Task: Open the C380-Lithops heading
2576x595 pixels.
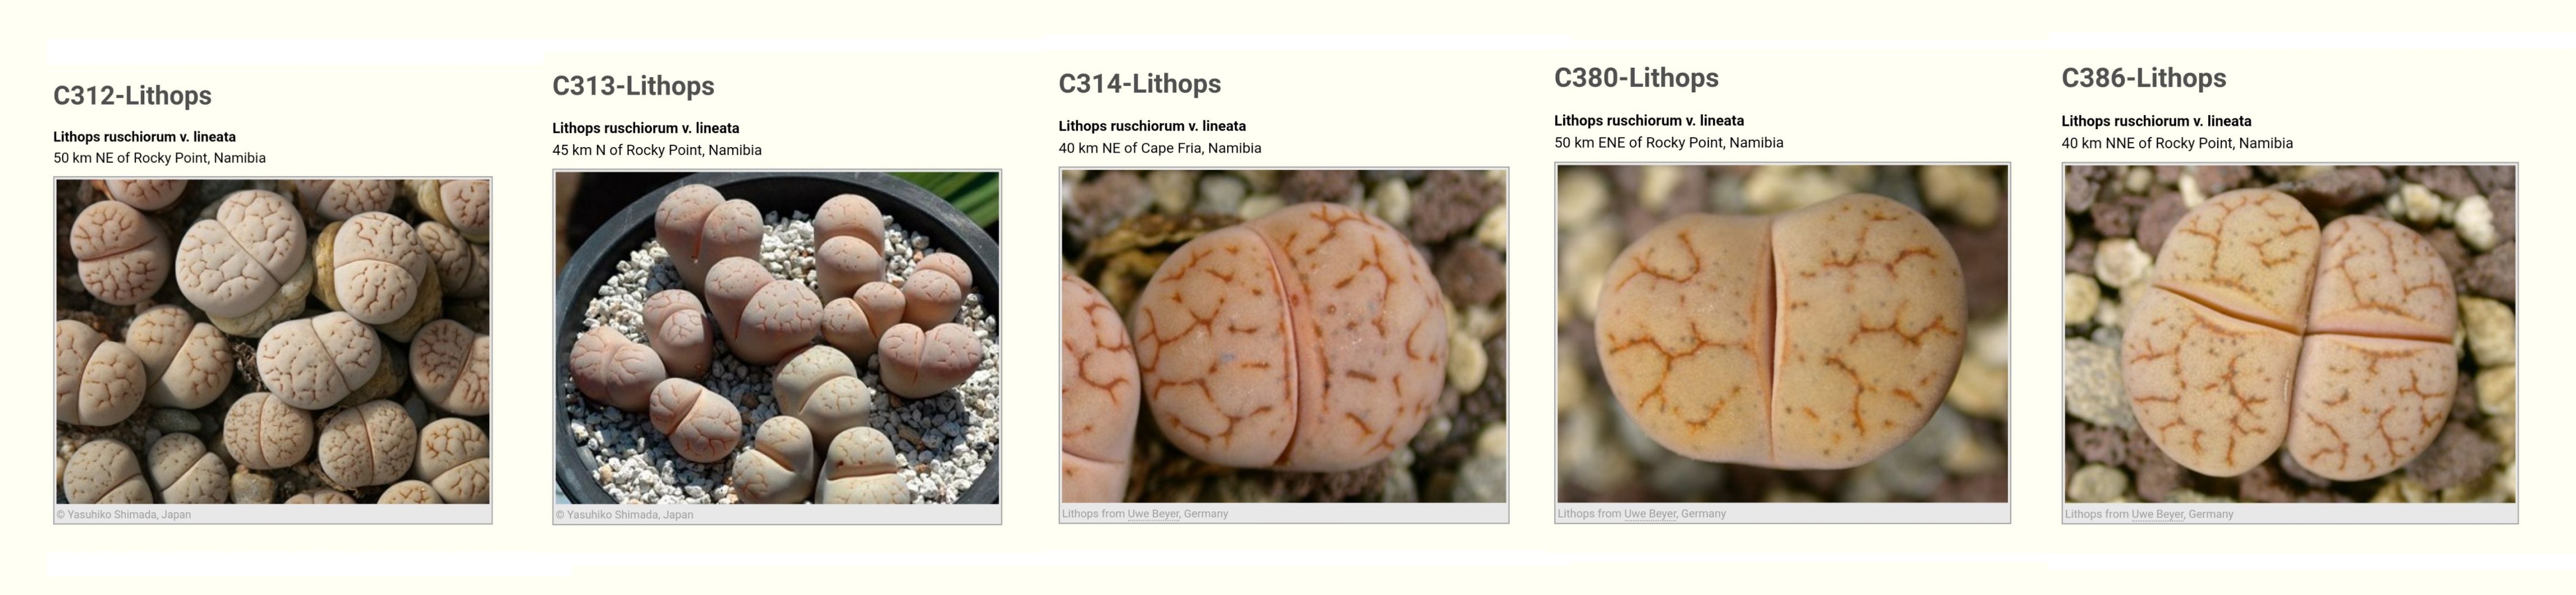Action: coord(1636,78)
